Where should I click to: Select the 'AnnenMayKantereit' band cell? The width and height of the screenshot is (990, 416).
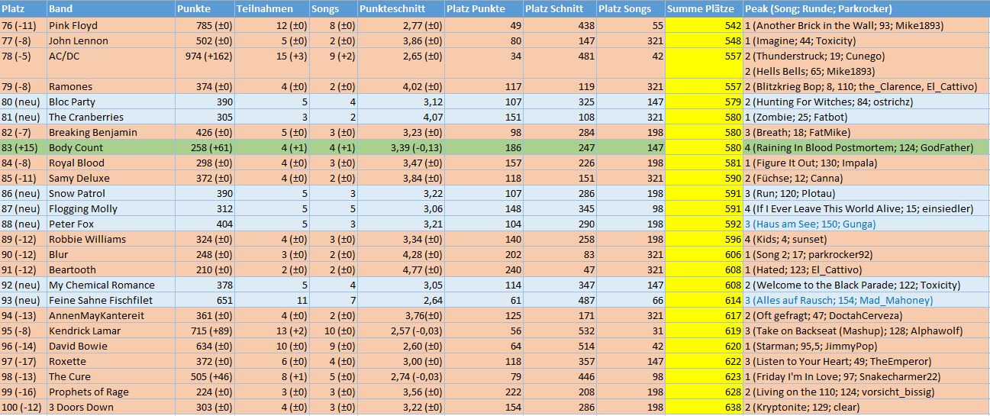(110, 315)
